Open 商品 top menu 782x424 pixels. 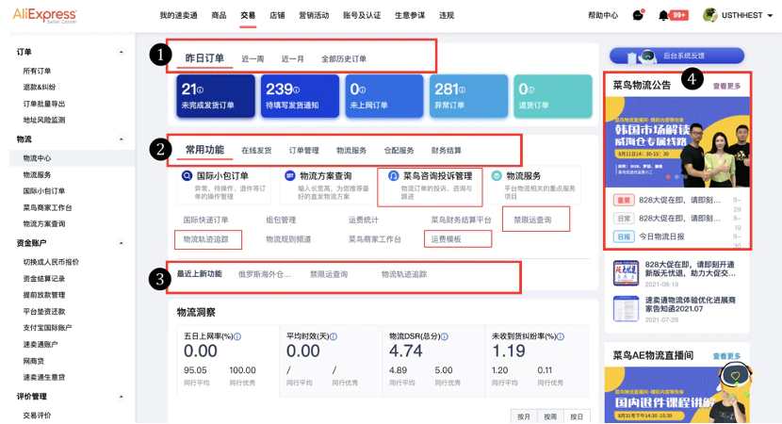(x=219, y=15)
